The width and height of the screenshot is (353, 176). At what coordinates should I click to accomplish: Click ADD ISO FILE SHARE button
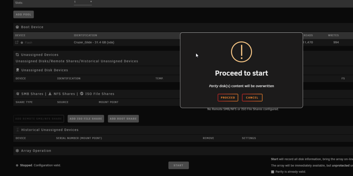point(86,119)
